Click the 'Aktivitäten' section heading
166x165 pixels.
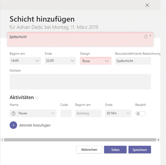22,97
